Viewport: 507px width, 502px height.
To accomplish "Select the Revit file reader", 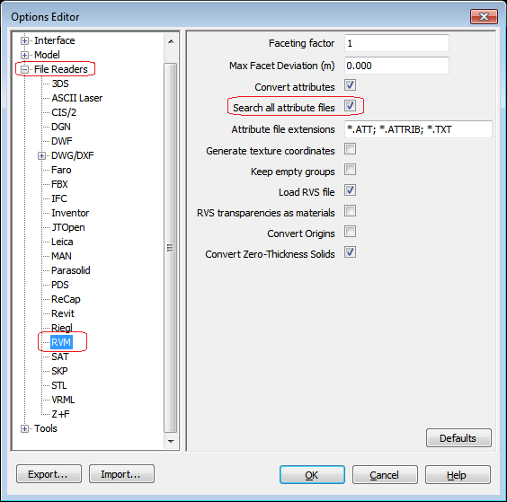I will [63, 313].
